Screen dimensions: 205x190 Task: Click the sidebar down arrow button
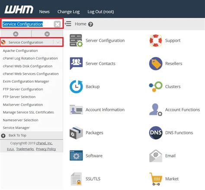(47, 34)
